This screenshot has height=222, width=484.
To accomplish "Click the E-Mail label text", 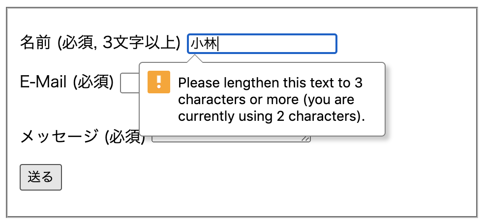I will coord(43,82).
